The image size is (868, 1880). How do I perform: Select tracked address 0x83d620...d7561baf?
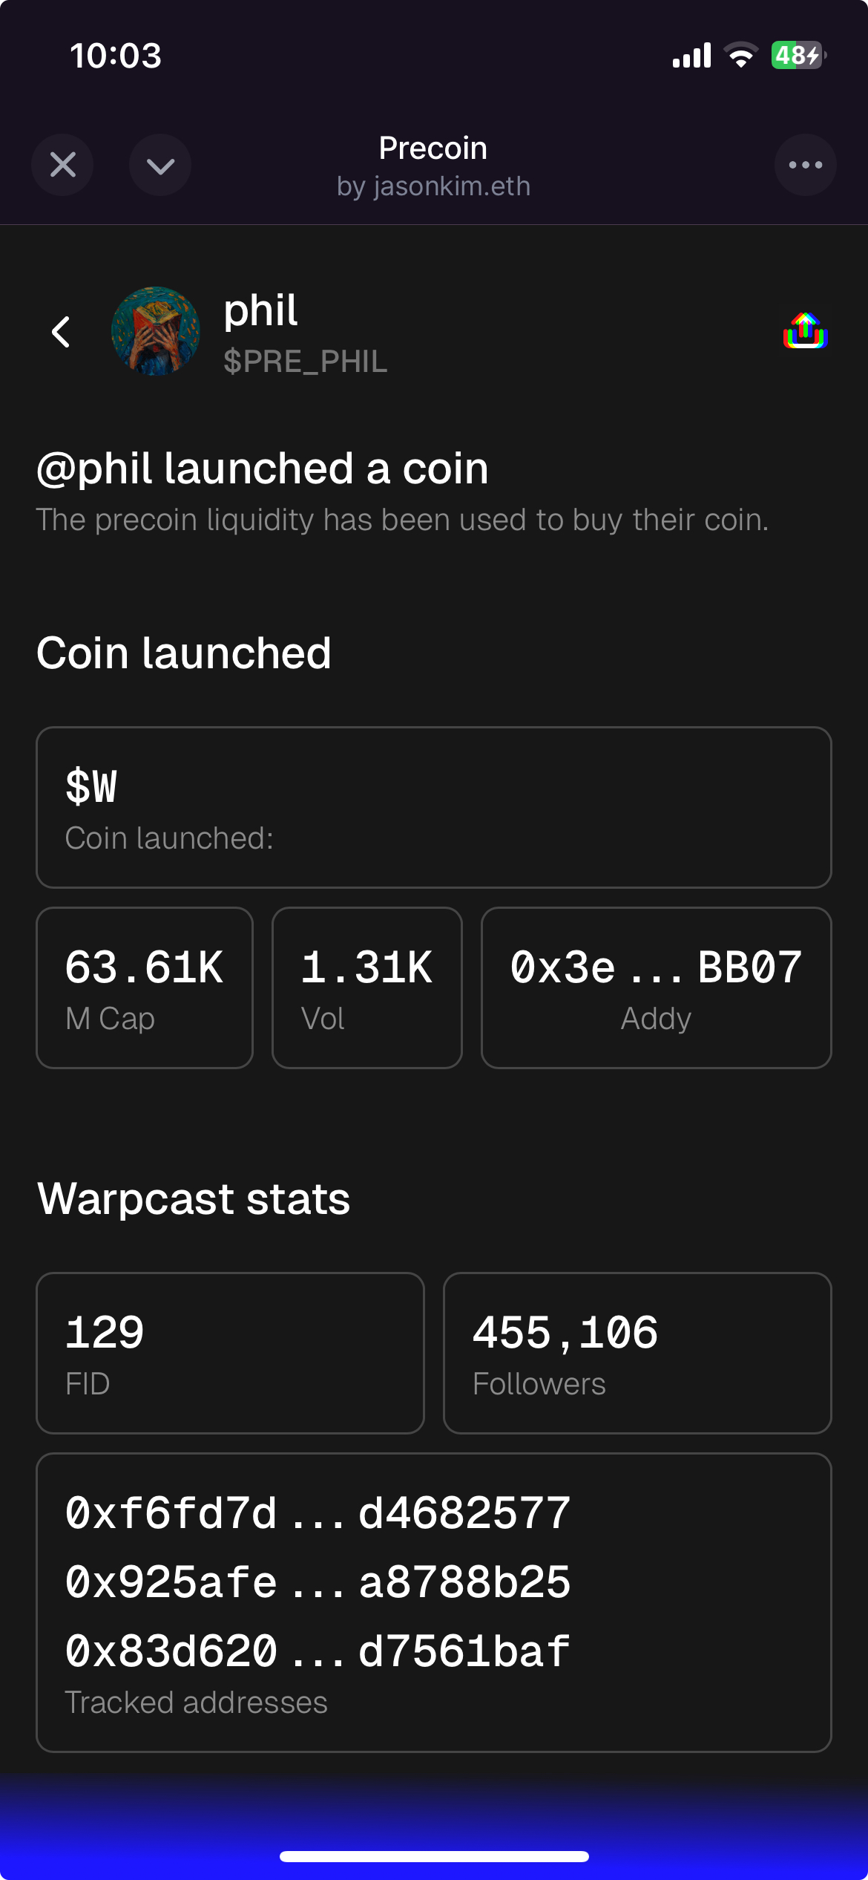click(318, 1651)
